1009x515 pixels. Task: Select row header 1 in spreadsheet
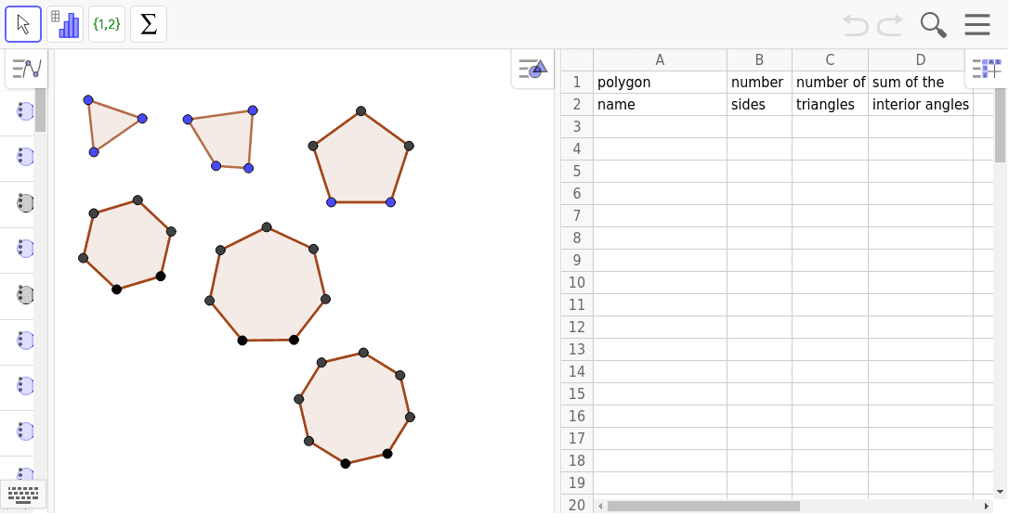577,83
